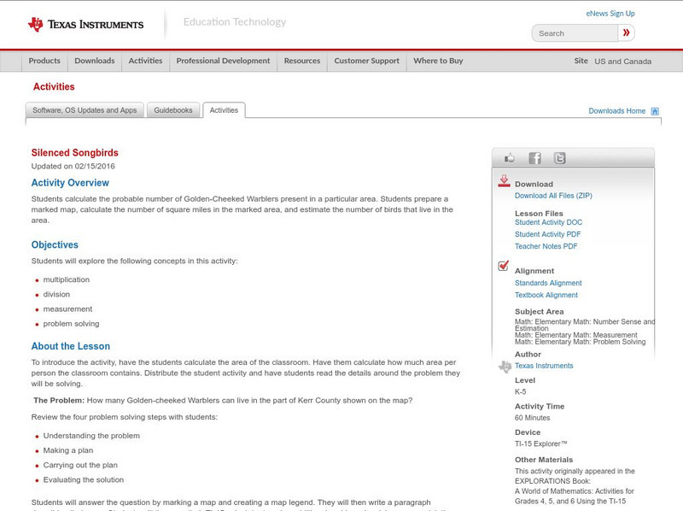Share the activity on Facebook
This screenshot has height=511, width=683.
[534, 158]
